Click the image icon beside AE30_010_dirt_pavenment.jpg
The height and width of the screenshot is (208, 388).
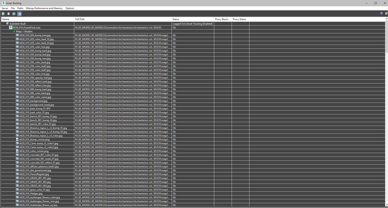pos(17,170)
